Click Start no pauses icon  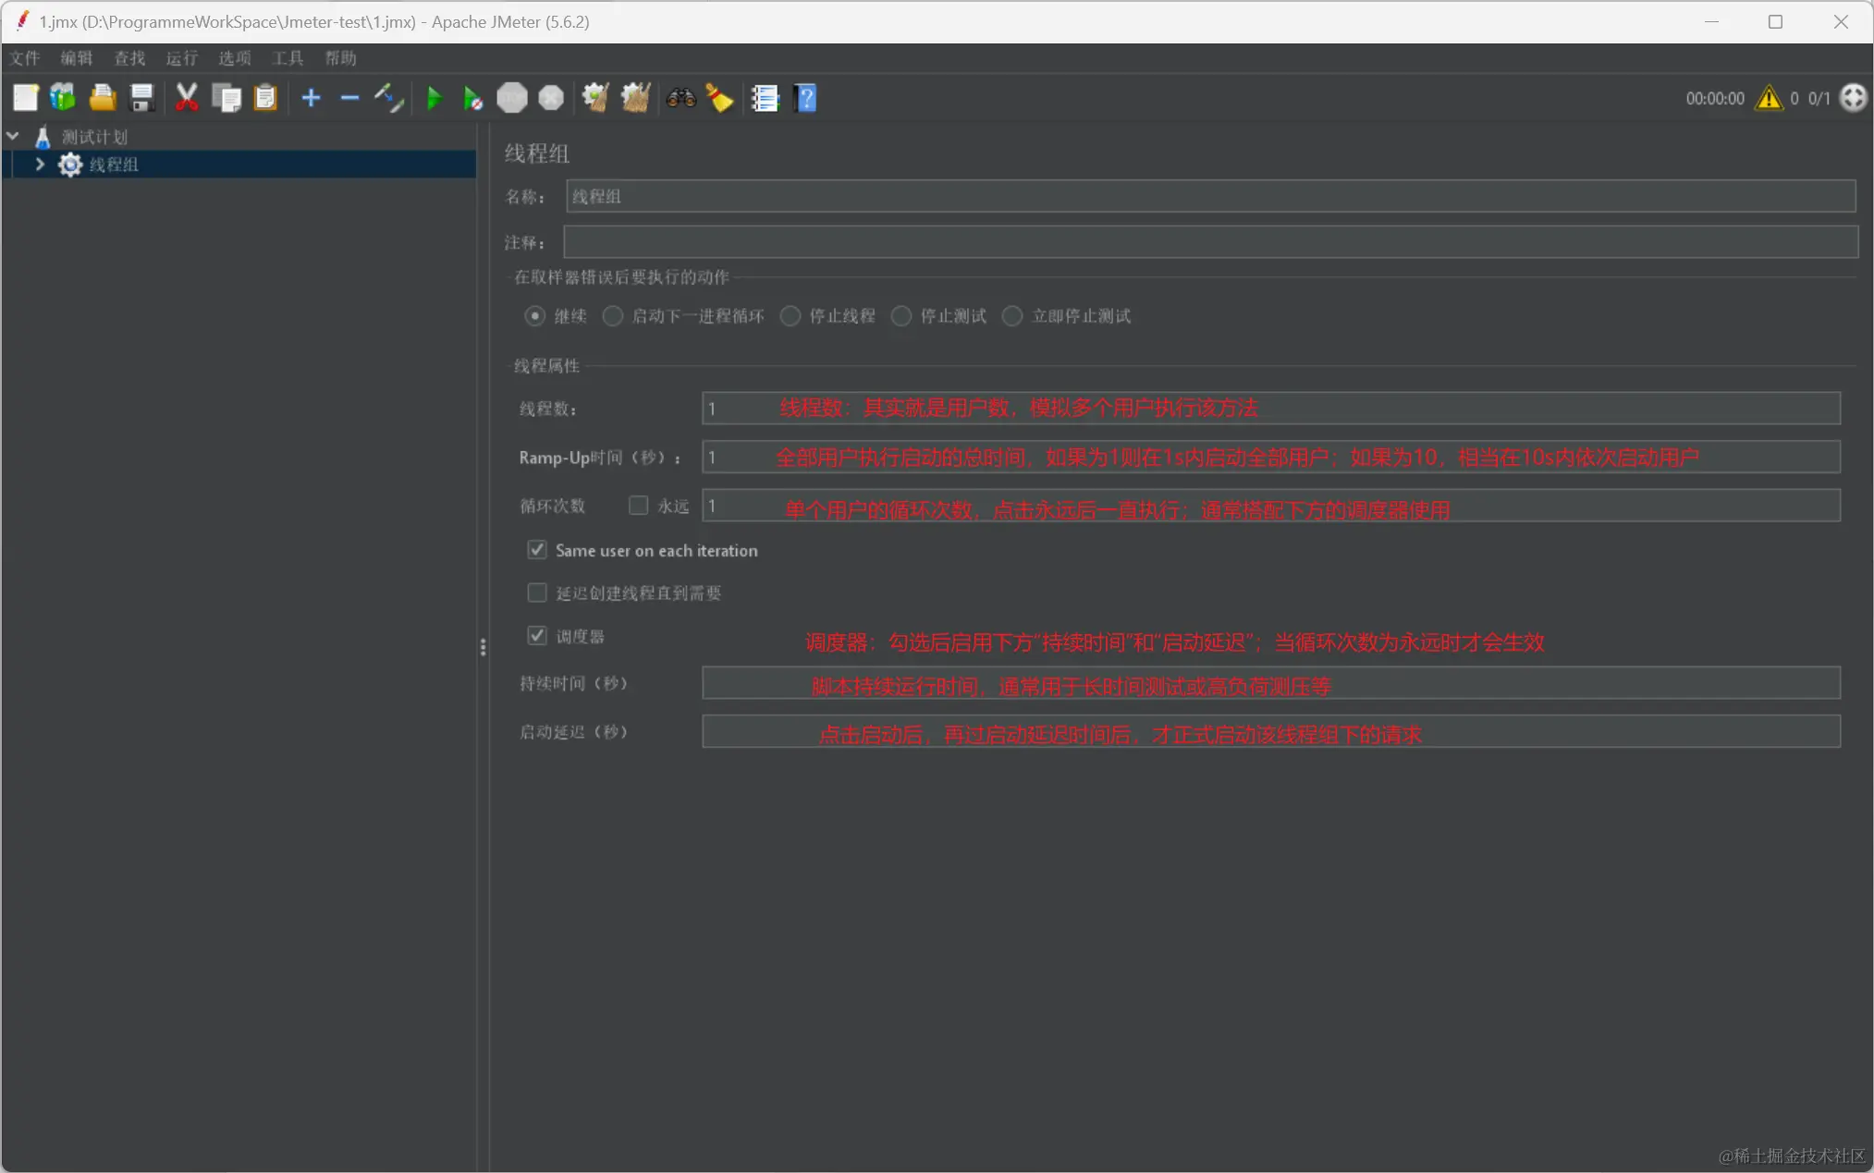472,98
